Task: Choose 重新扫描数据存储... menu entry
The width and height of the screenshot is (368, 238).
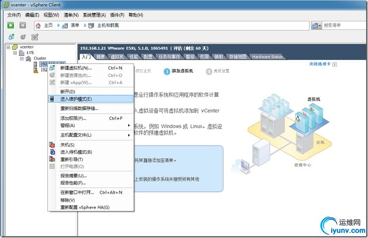Action: [x=91, y=109]
